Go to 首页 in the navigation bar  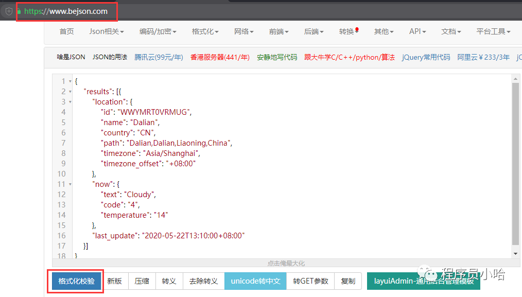(x=66, y=31)
